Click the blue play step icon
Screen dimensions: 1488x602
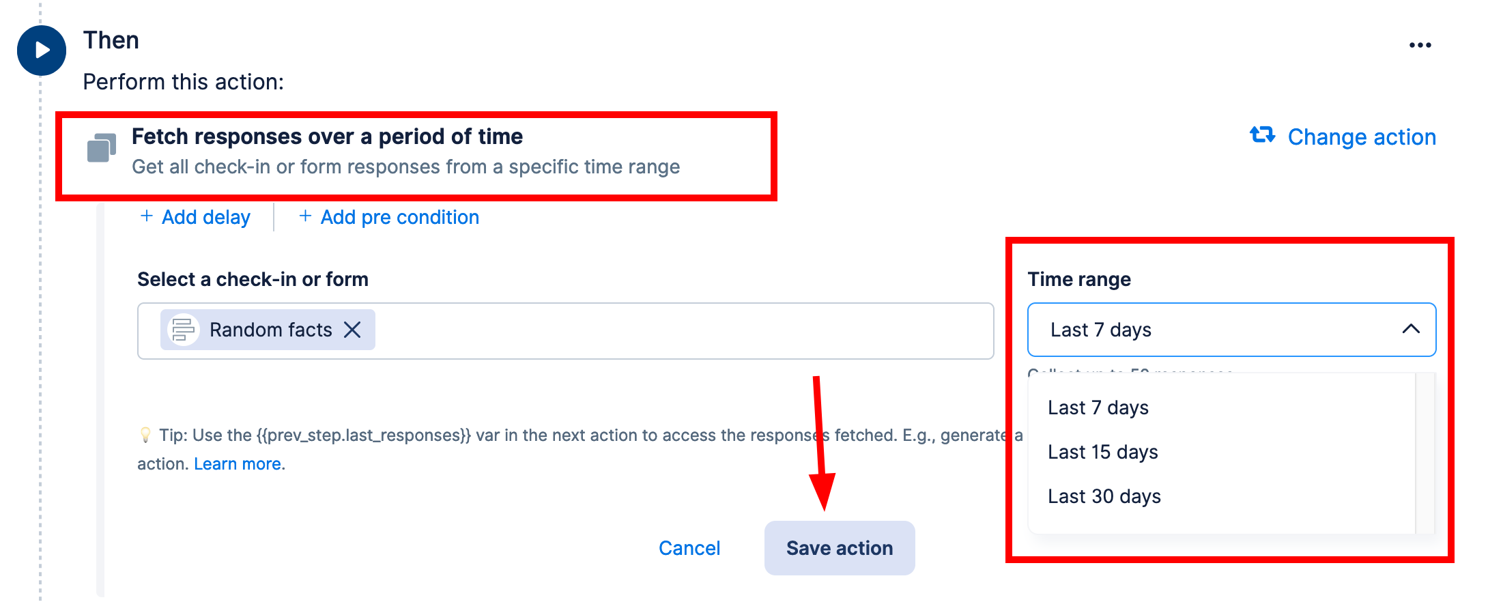point(42,51)
